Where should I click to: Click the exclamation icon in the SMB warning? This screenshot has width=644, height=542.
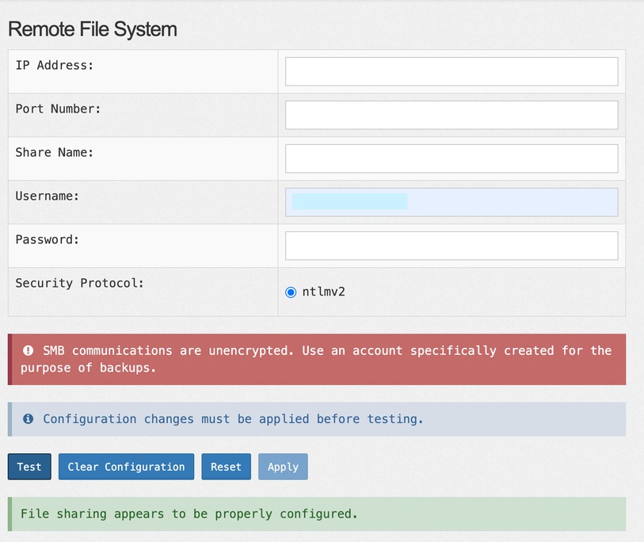[x=28, y=350]
